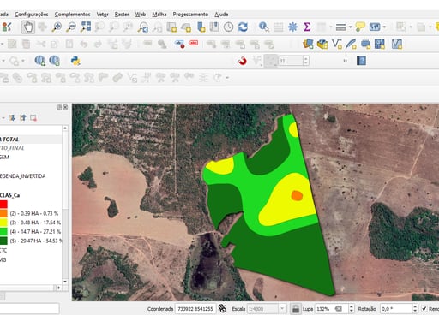
Task: Select the LEGENDA_INVERTIDA layer entry
Action: [x=23, y=176]
